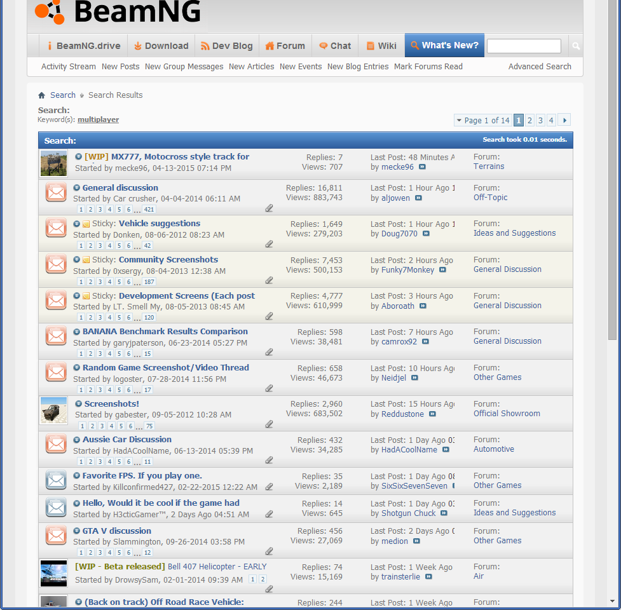This screenshot has width=621, height=610.
Task: Open New Events
Action: [301, 67]
